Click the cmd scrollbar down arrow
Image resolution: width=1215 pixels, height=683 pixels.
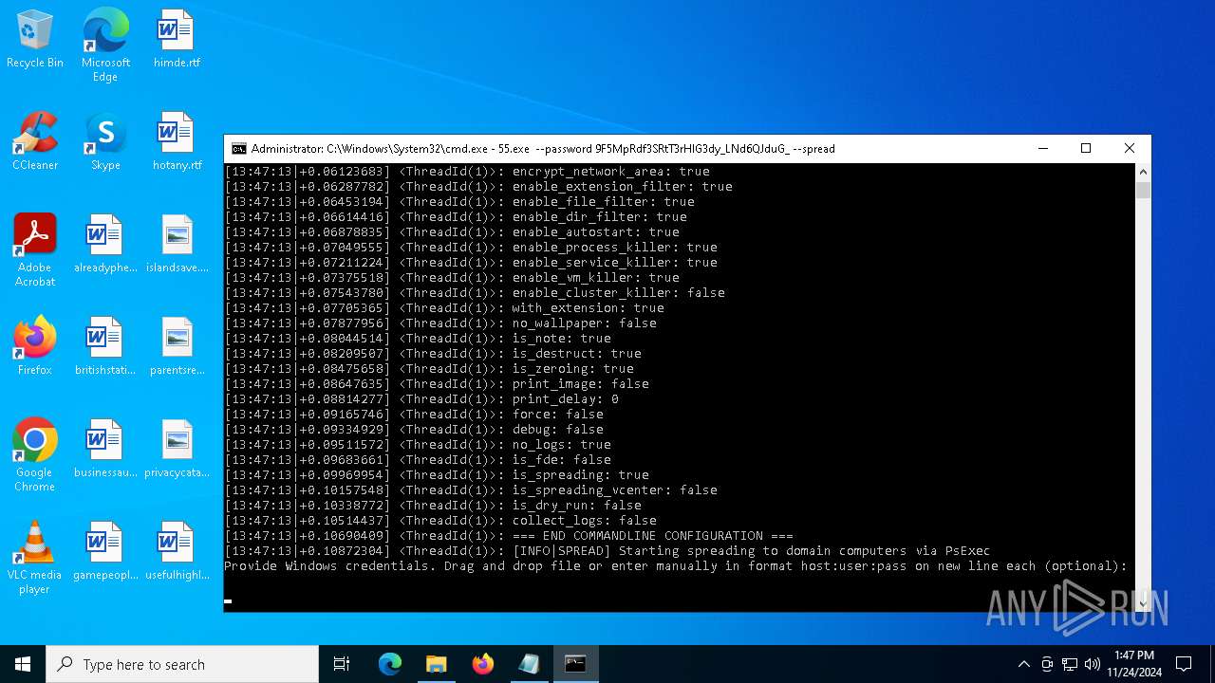click(1143, 603)
